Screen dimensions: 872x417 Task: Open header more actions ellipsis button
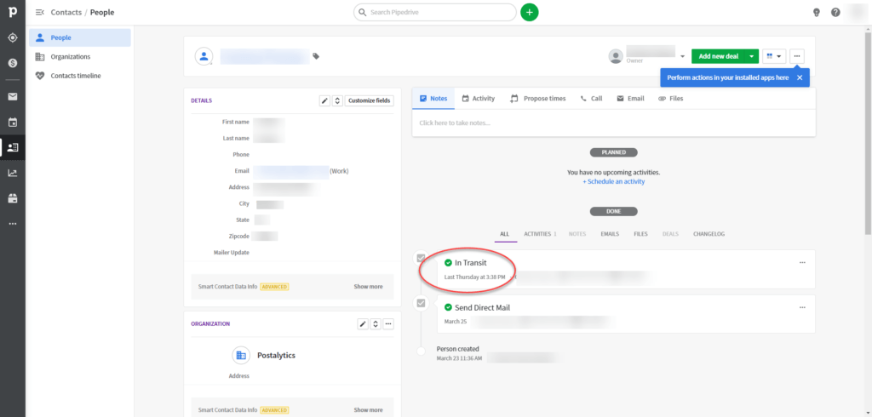click(x=797, y=56)
